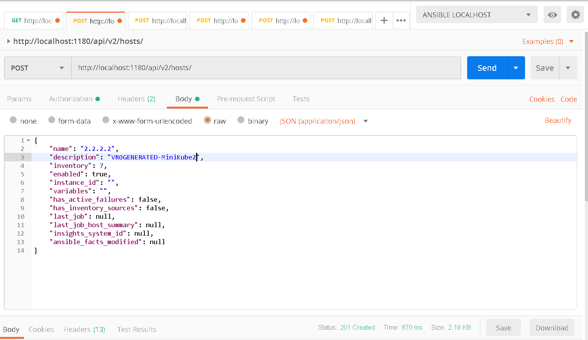Click the response Save button

coord(503,328)
